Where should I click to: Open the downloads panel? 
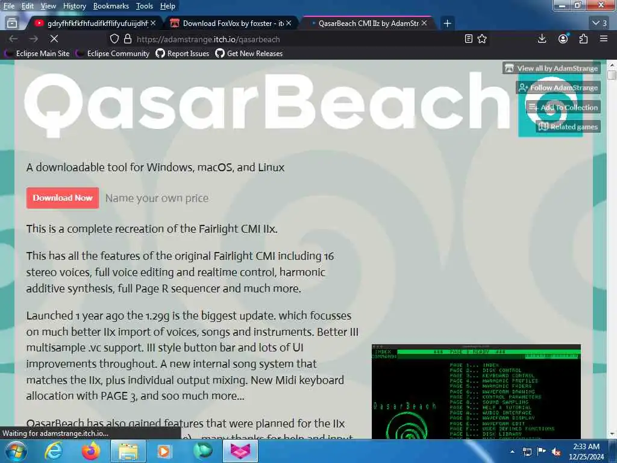coord(542,39)
